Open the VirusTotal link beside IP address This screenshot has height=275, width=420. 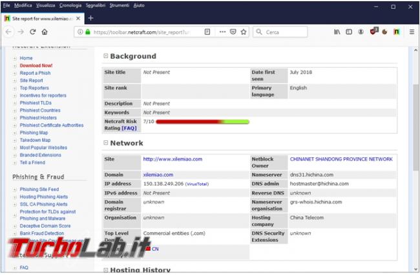pyautogui.click(x=197, y=184)
